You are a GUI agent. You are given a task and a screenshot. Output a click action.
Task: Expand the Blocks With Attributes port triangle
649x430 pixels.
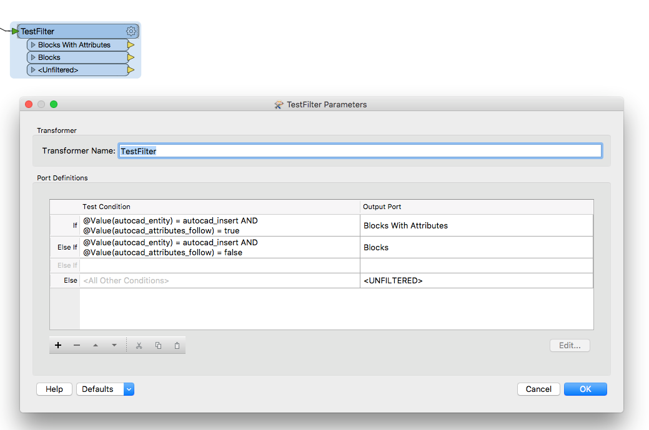click(32, 44)
